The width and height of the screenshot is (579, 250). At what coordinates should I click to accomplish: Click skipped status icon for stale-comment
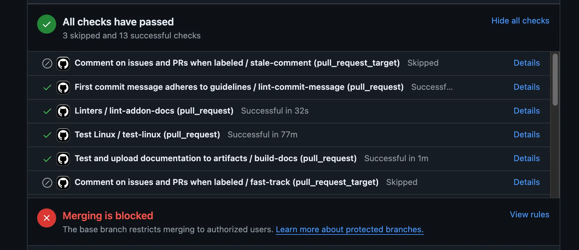pyautogui.click(x=47, y=63)
